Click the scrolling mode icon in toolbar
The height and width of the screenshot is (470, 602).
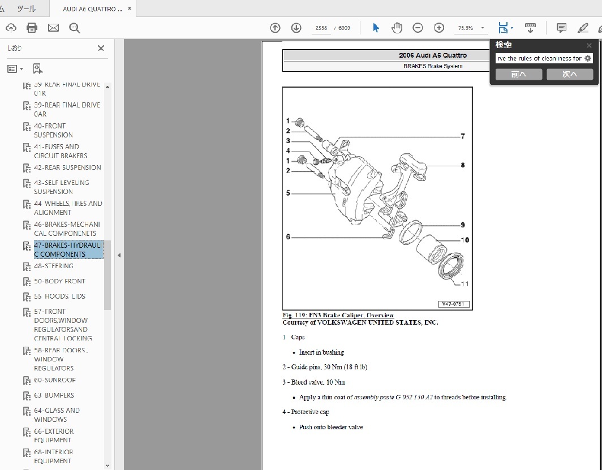[530, 28]
